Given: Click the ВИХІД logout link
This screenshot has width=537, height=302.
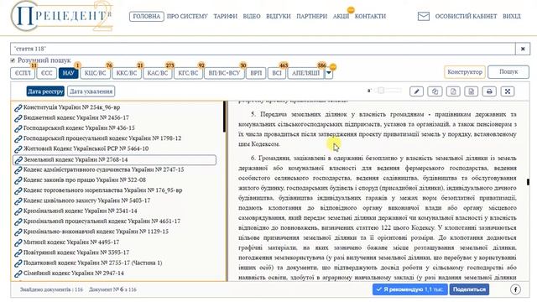Looking at the screenshot, I should pyautogui.click(x=512, y=16).
